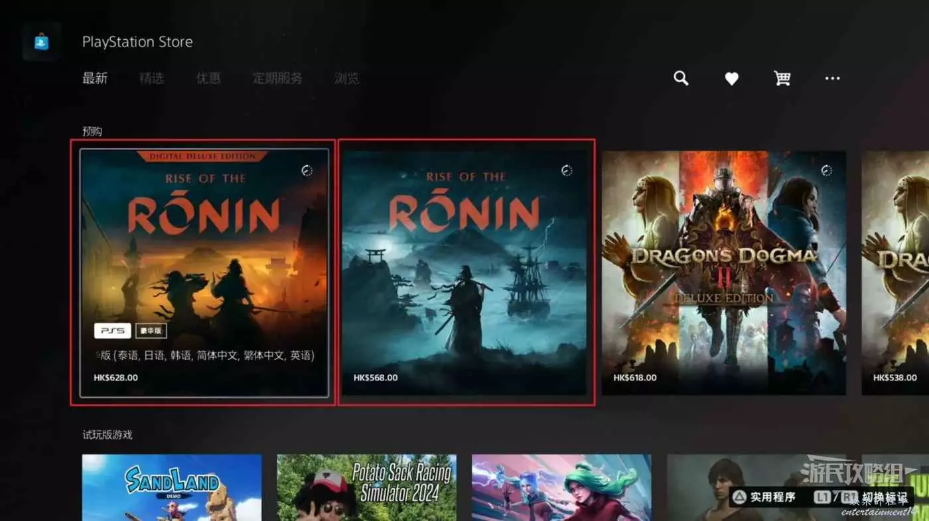Viewport: 929px width, 521px height.
Task: Open the search magnifier icon
Action: 681,78
